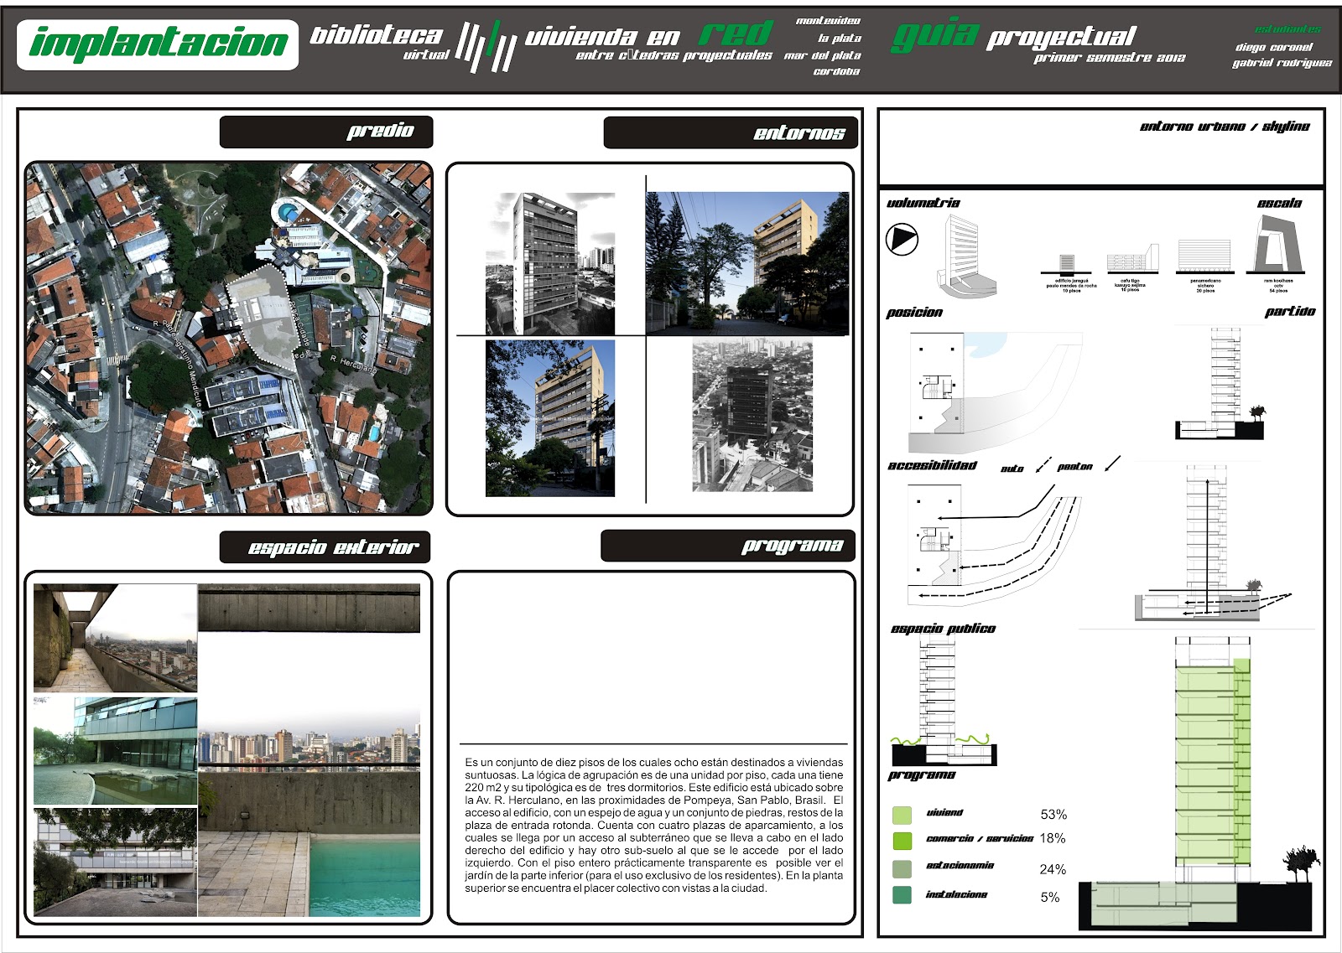Click the green 'estudiantes' heading
Viewport: 1342px width, 953px height.
[1287, 29]
